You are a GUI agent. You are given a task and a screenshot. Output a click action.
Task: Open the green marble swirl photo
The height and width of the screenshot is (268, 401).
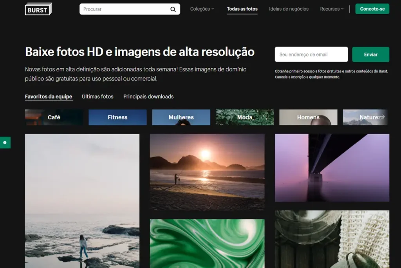pos(207,243)
